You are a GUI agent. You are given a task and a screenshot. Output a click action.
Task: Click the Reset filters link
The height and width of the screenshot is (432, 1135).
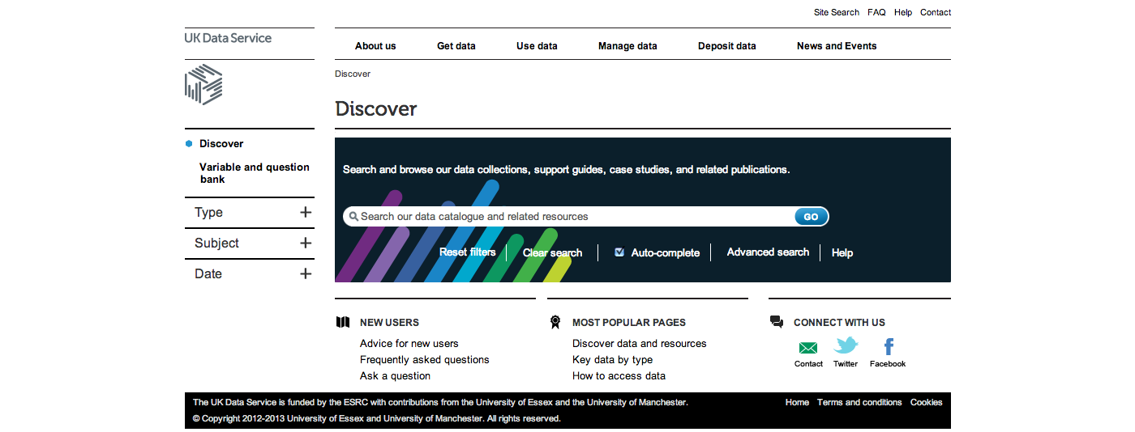[x=467, y=252]
